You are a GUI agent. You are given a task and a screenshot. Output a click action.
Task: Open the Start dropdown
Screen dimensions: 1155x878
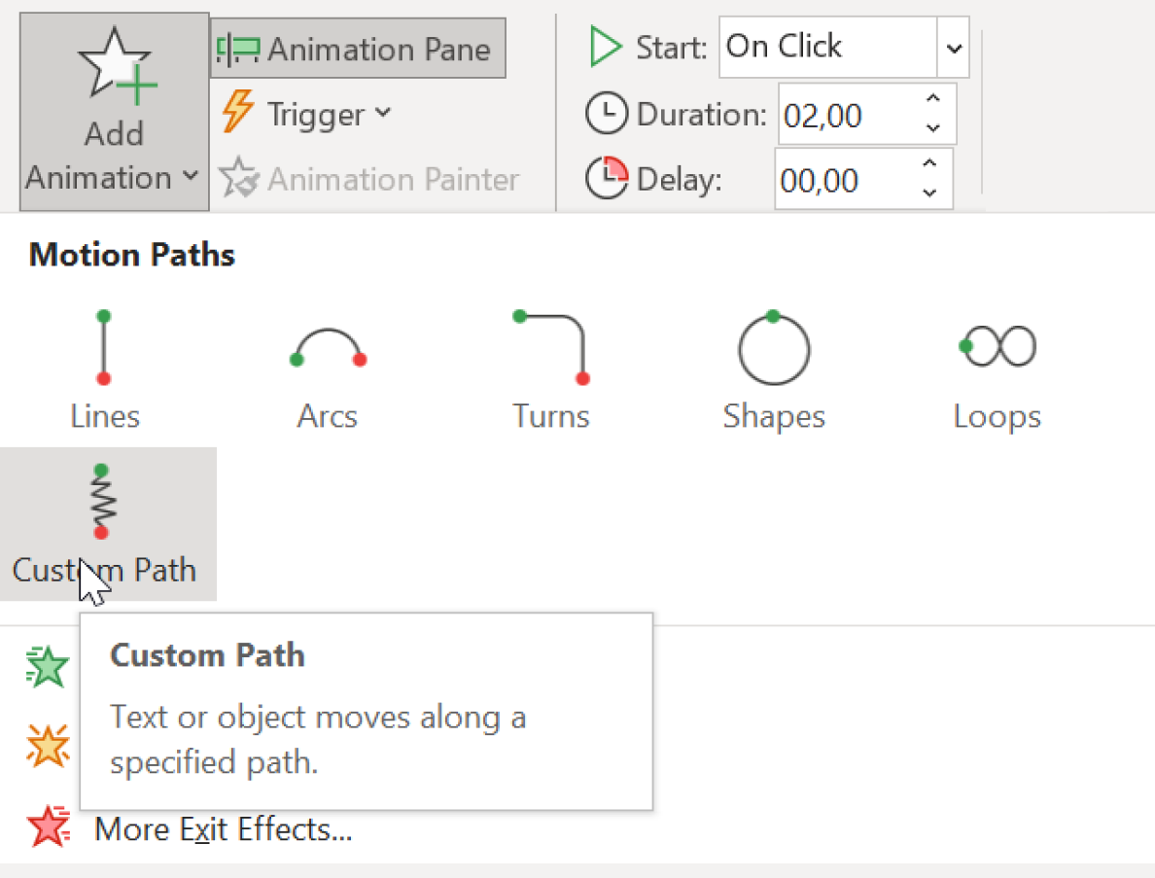[952, 47]
